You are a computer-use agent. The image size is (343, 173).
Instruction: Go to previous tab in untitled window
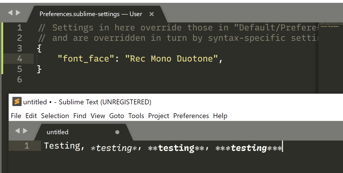click(x=17, y=131)
